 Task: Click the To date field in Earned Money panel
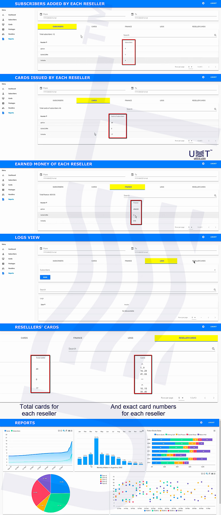176,175
